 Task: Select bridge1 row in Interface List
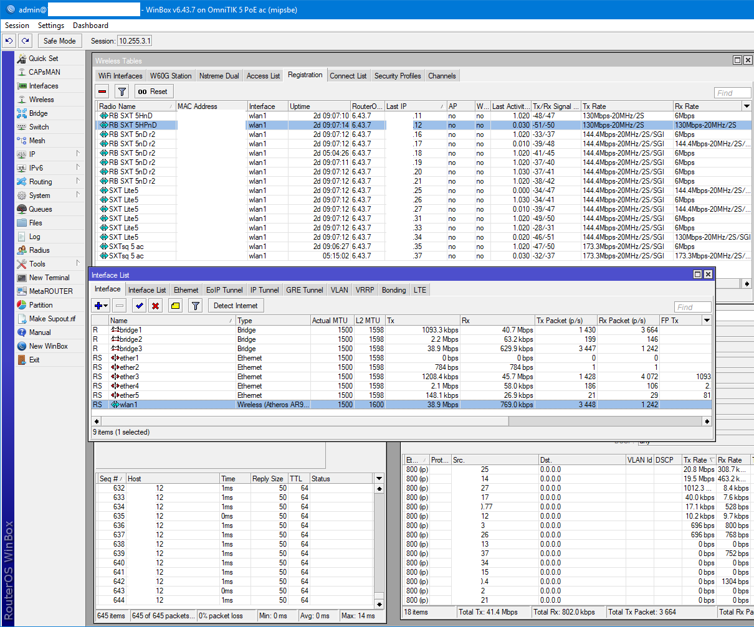pyautogui.click(x=401, y=330)
